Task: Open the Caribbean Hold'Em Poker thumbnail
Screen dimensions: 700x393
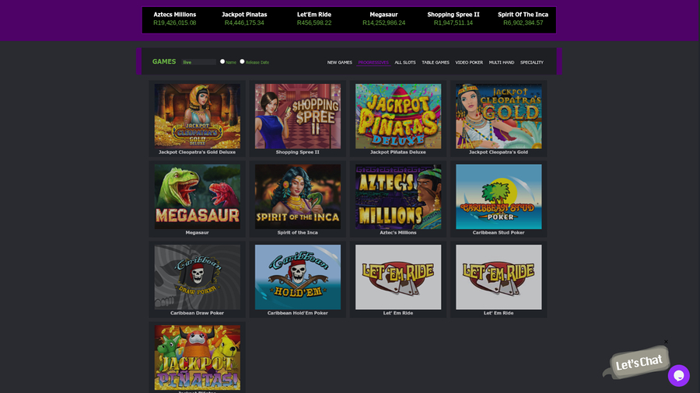Action: coord(298,276)
